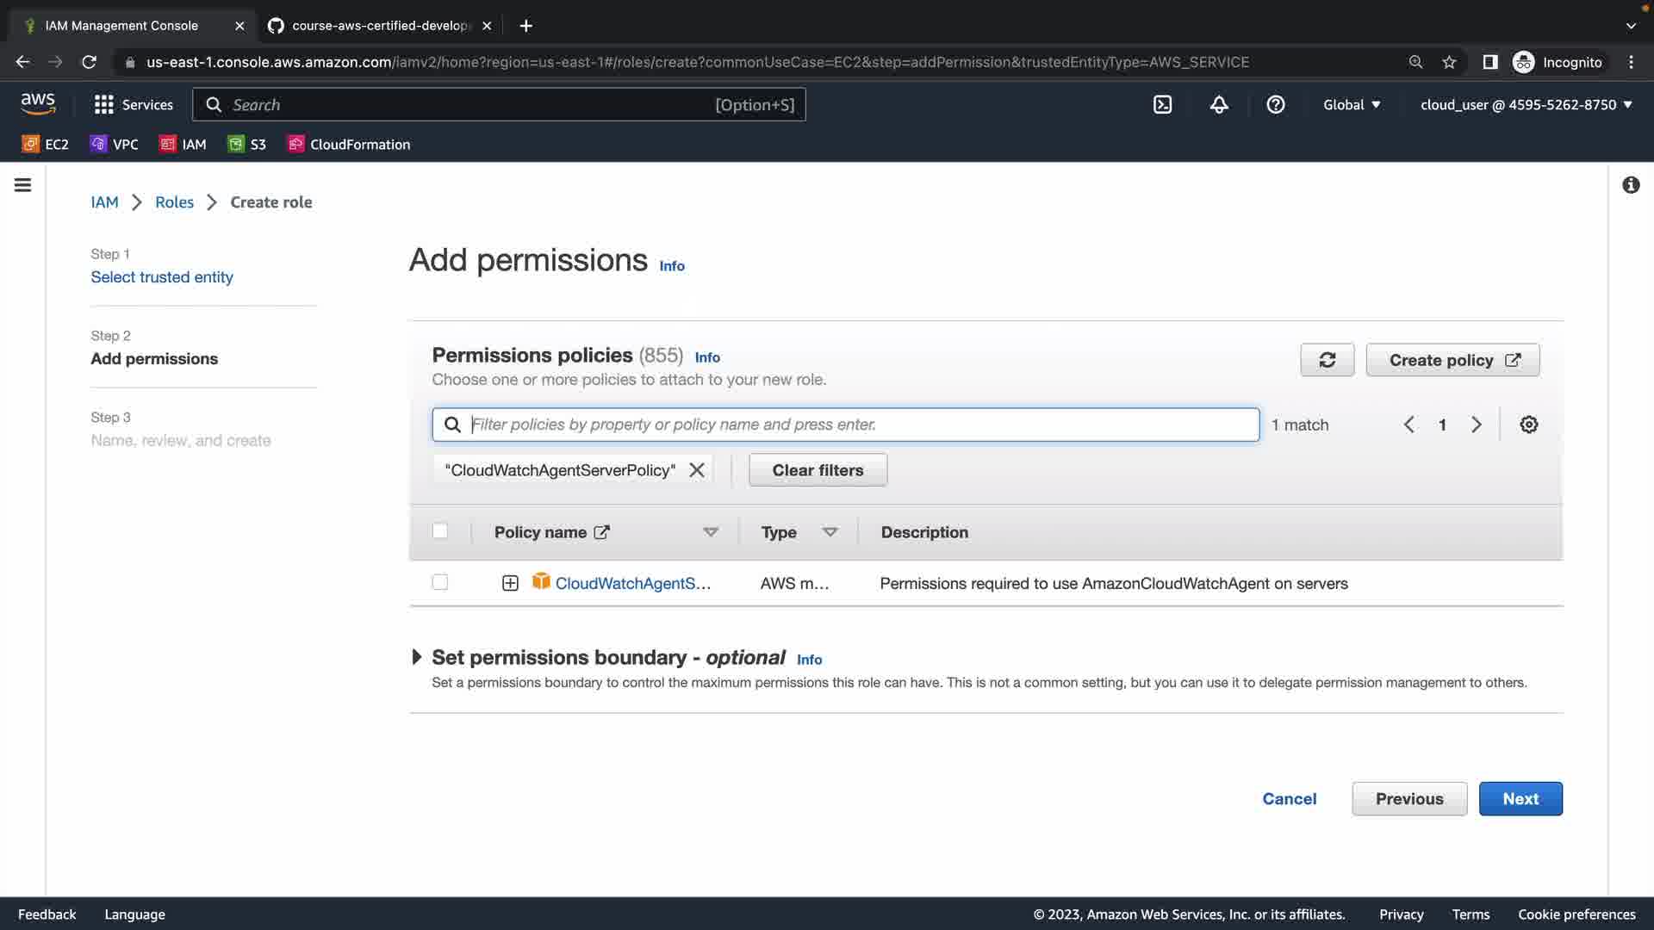Click the Next button
The height and width of the screenshot is (930, 1654).
point(1520,799)
